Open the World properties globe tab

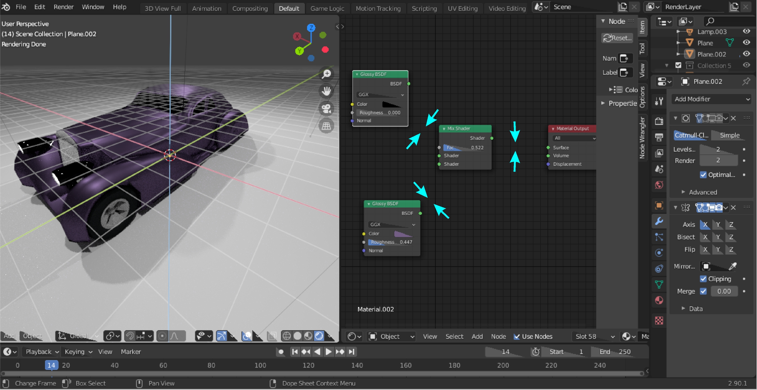click(x=659, y=185)
